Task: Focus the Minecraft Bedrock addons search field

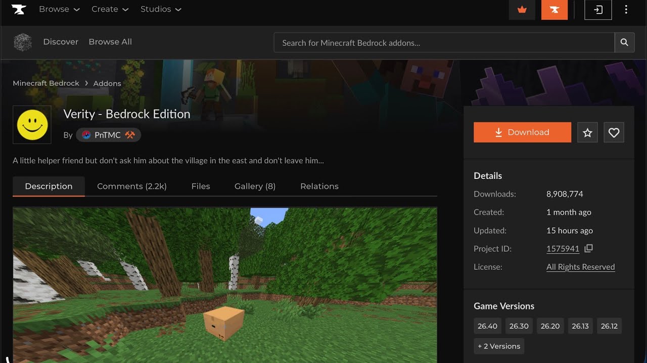Action: (444, 43)
